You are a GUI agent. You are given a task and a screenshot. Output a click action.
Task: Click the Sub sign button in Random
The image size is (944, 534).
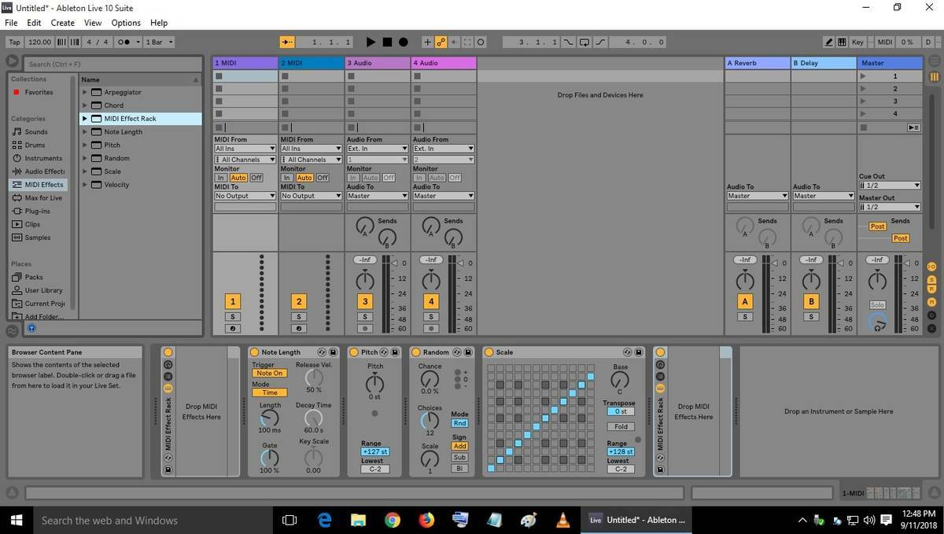click(x=459, y=457)
